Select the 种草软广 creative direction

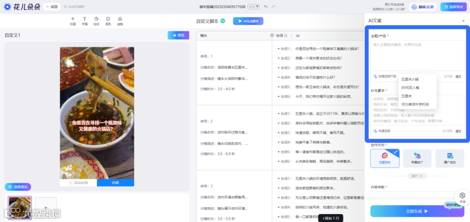coord(417,158)
